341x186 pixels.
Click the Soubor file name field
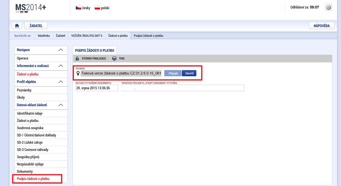tap(121, 73)
